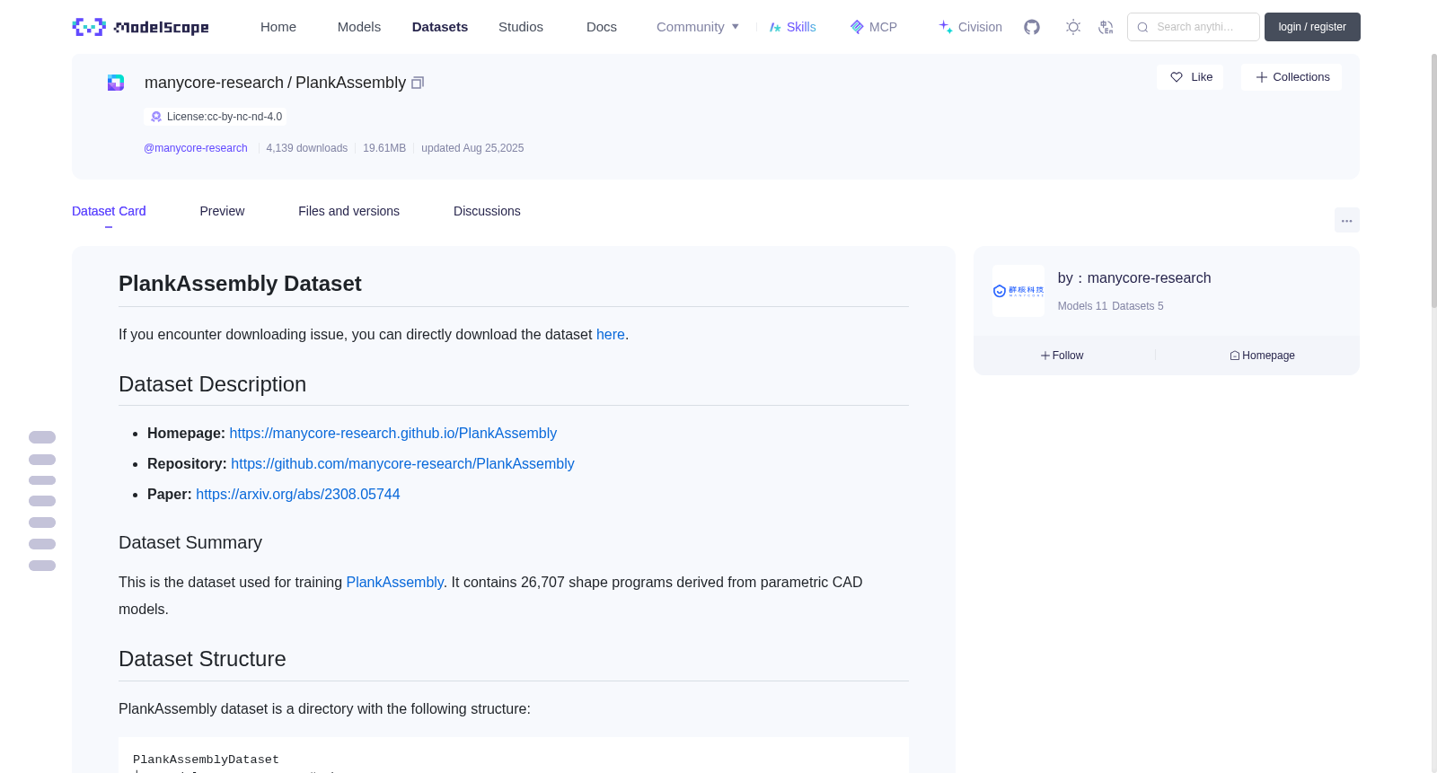Open the GitHub repository URL link

[x=402, y=463]
